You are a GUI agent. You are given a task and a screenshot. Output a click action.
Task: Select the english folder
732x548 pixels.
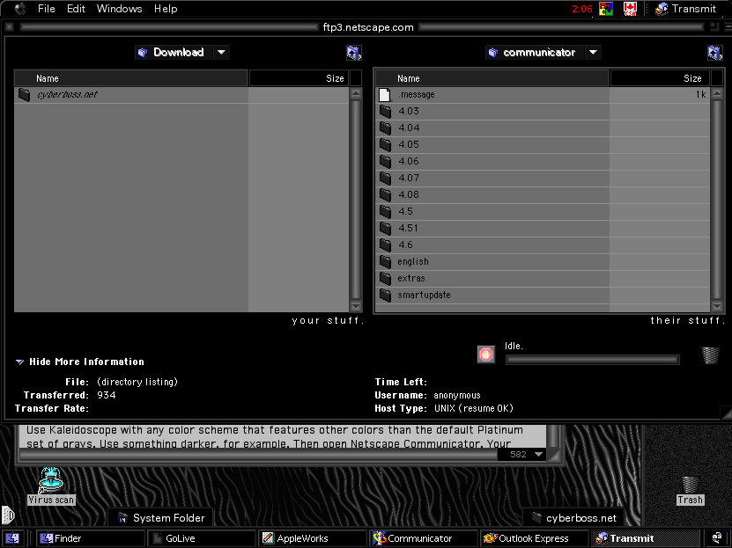543,262
